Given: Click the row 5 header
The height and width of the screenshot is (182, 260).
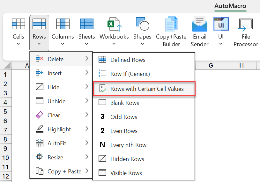Looking at the screenshot, I should click(x=5, y=112).
